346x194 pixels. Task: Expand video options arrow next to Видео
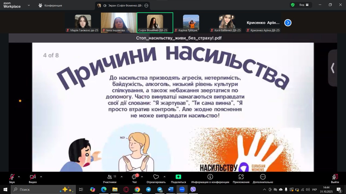point(41,177)
